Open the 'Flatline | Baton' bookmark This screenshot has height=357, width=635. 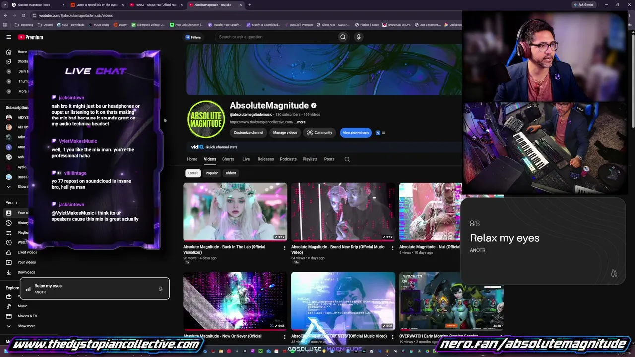[367, 25]
